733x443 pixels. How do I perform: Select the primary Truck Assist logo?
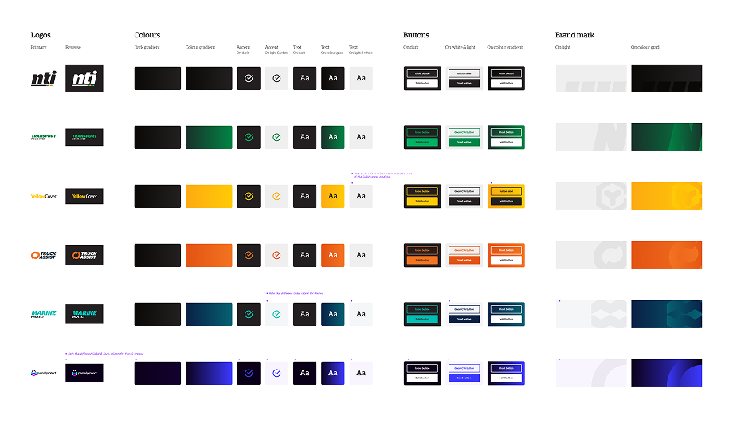pos(43,255)
